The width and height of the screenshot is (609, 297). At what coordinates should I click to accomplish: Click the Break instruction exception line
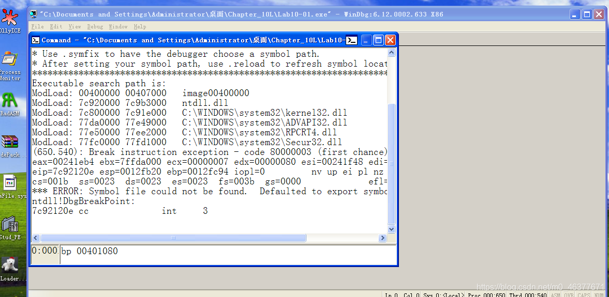point(210,152)
